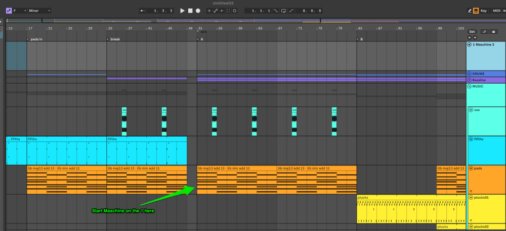Click the Capture MIDI icon
Viewport: 506px width, 231px height.
pyautogui.click(x=228, y=11)
